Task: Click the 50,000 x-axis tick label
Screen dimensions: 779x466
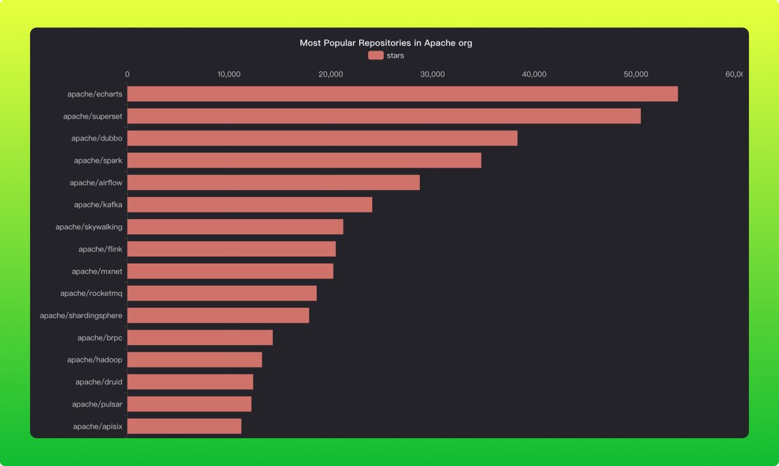Action: [636, 75]
